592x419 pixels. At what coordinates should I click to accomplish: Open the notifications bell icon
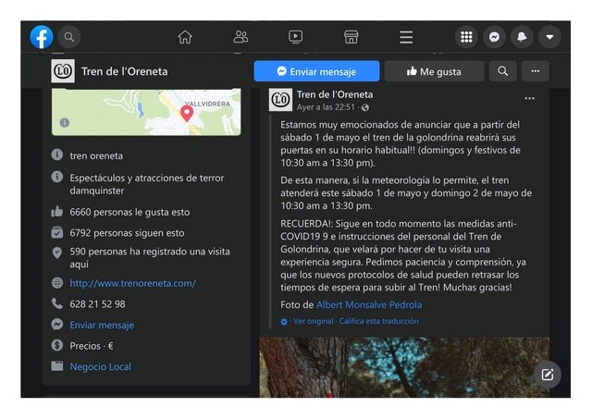pos(522,37)
